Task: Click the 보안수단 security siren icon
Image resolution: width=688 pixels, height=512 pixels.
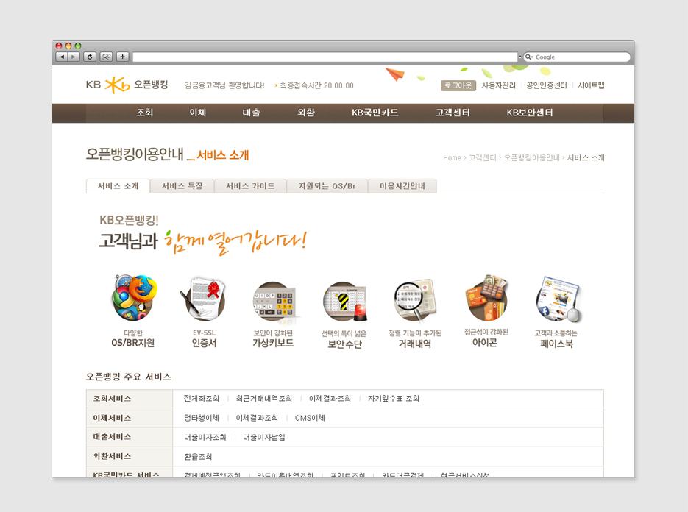Action: pyautogui.click(x=344, y=302)
